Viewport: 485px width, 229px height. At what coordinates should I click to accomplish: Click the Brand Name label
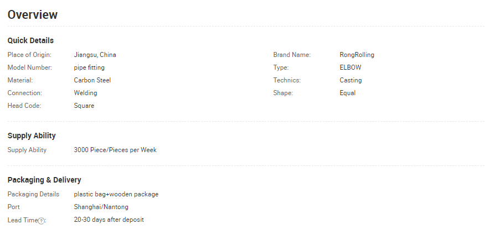pyautogui.click(x=292, y=55)
